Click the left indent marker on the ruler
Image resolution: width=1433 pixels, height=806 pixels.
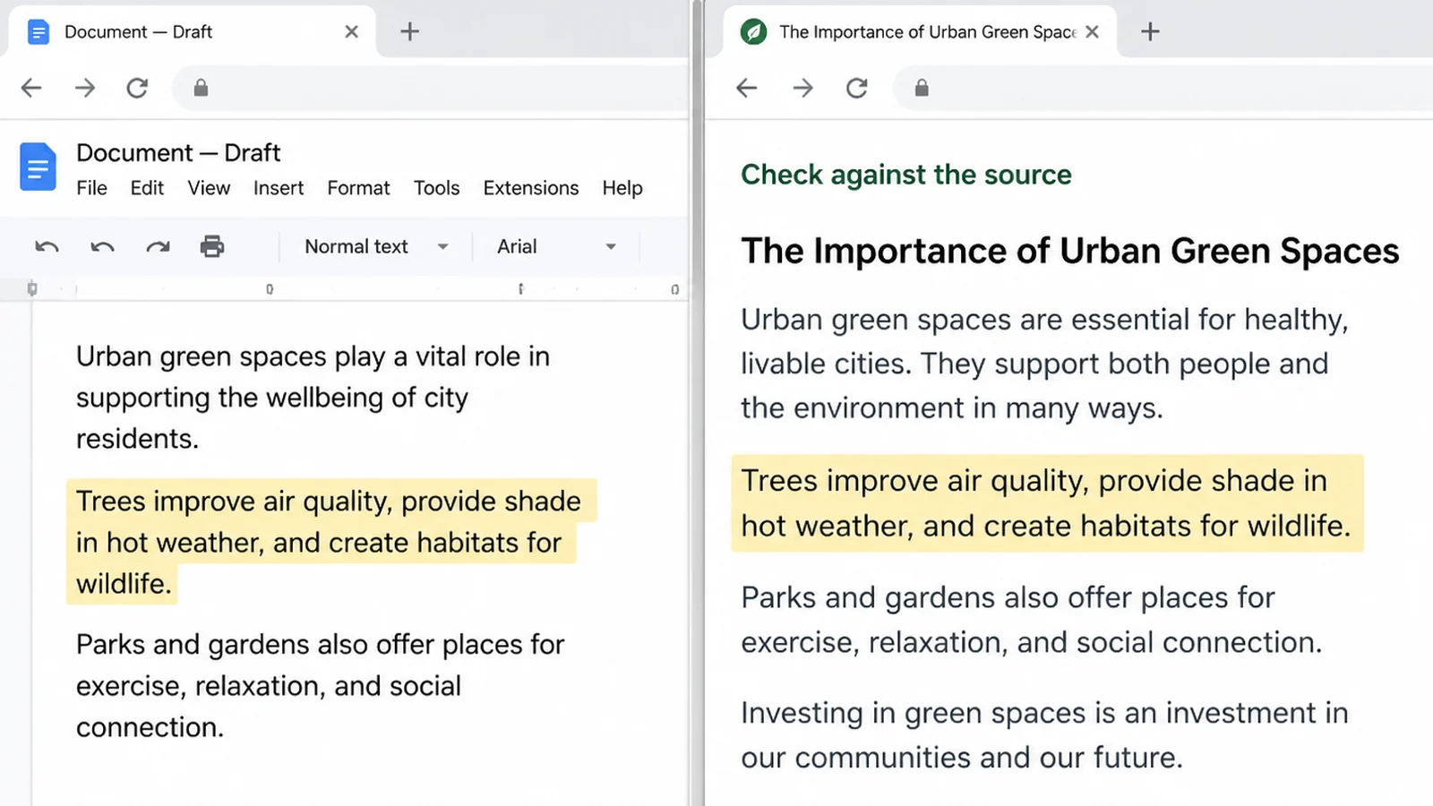[32, 288]
